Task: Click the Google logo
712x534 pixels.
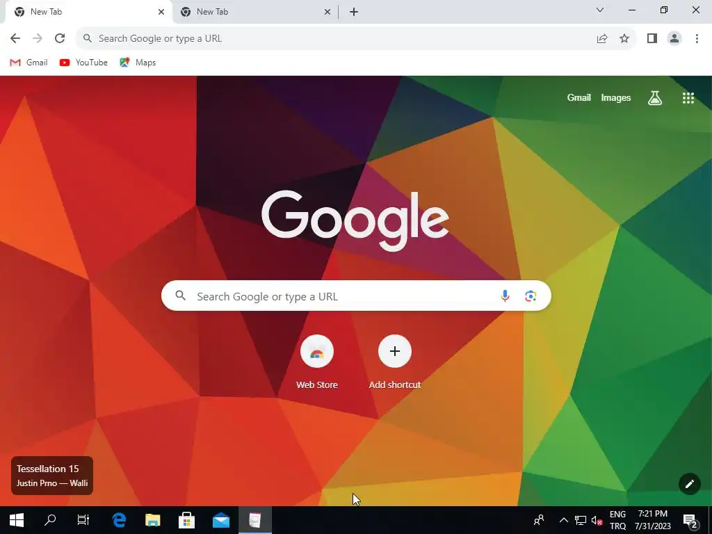Action: click(x=355, y=220)
